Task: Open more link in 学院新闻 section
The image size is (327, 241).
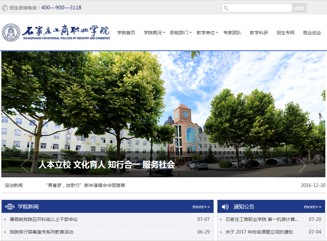Action: tap(201, 207)
